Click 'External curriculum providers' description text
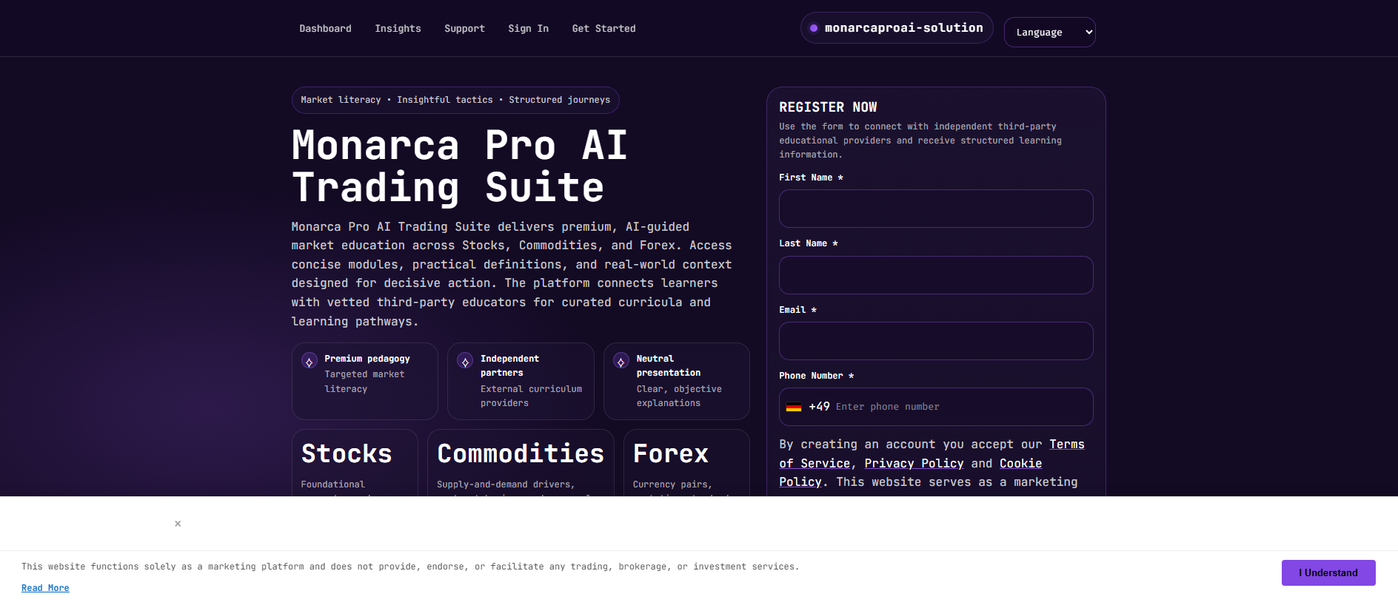Viewport: 1398px width, 605px height. (531, 396)
